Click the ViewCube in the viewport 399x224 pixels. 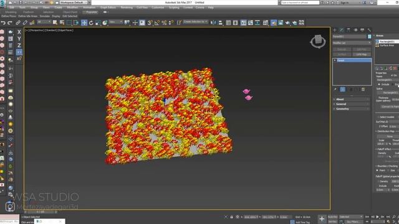pos(318,42)
